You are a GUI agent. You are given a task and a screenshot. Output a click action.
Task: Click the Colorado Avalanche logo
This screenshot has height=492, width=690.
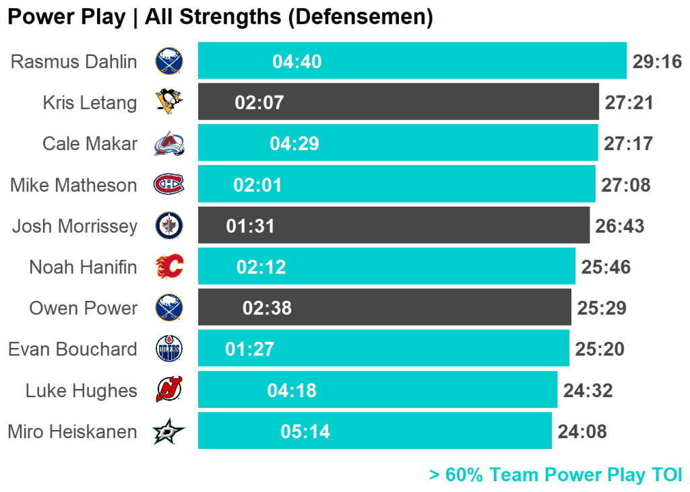click(168, 143)
